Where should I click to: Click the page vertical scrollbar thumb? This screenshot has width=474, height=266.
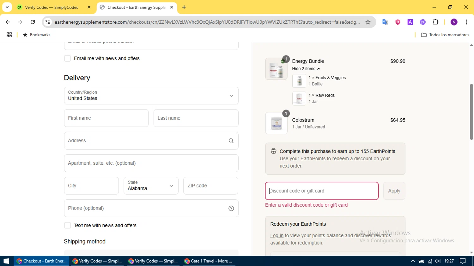pos(471,112)
